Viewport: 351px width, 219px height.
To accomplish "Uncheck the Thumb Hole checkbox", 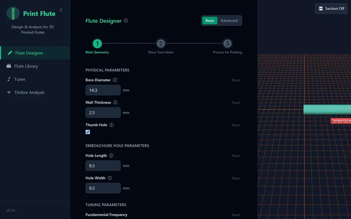I will click(x=88, y=132).
